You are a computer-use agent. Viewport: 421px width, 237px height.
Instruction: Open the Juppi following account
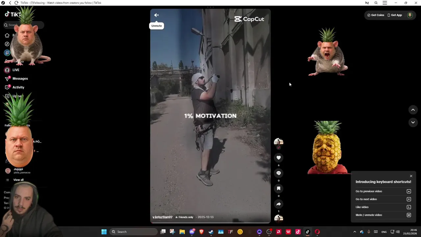click(x=18, y=171)
